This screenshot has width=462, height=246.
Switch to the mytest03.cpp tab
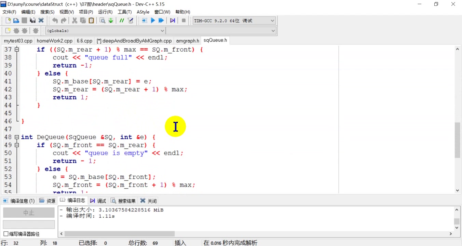pos(18,41)
